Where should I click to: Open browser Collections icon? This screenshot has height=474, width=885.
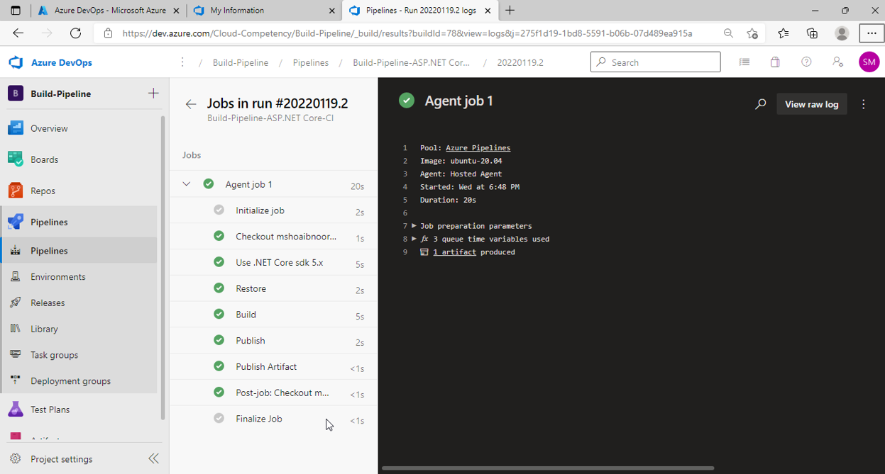813,33
